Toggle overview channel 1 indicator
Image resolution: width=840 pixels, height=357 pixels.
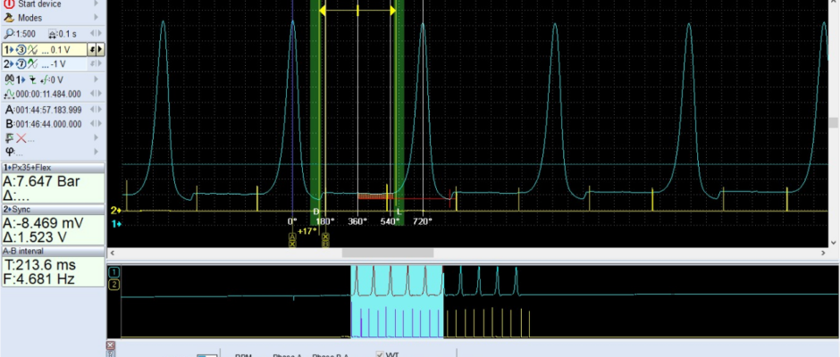[113, 271]
